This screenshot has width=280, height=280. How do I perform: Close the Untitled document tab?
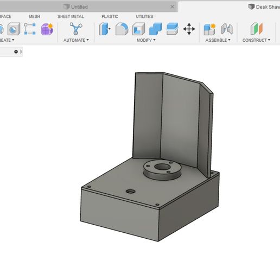click(172, 7)
